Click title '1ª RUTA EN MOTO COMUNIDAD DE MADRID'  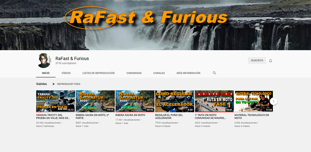point(211,116)
